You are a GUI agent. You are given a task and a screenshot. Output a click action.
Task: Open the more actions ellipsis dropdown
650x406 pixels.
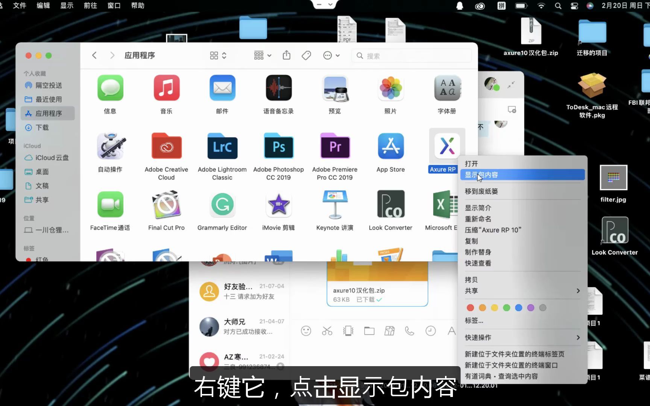pyautogui.click(x=331, y=56)
